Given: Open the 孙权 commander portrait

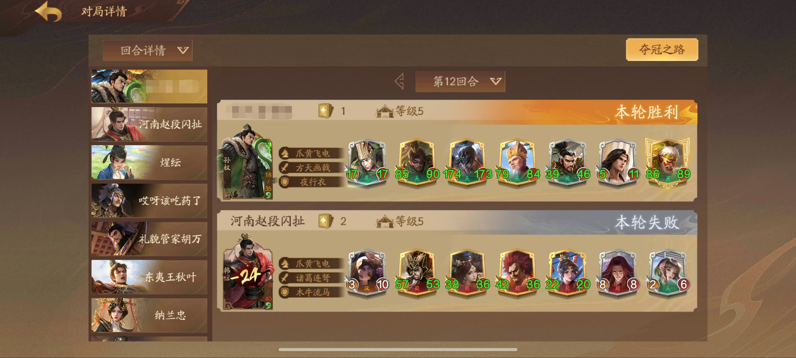Looking at the screenshot, I should pyautogui.click(x=247, y=162).
